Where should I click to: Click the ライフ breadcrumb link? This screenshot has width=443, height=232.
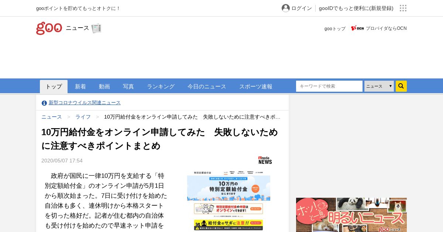pyautogui.click(x=83, y=117)
